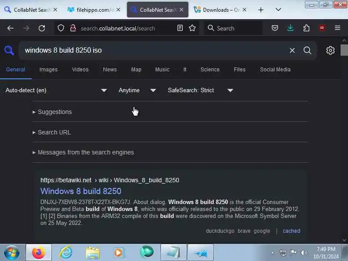Select the Social Media search category
The width and height of the screenshot is (348, 261).
point(275,70)
